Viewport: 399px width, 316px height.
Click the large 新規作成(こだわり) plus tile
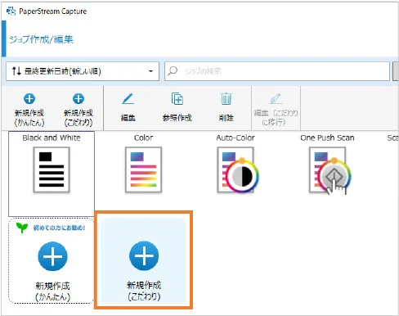coord(144,260)
